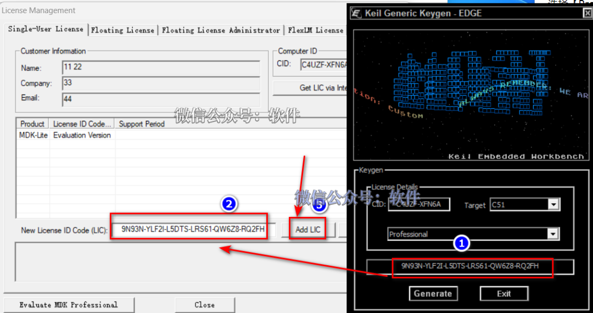593x313 pixels.
Task: Click the Add LIC button
Action: point(308,230)
